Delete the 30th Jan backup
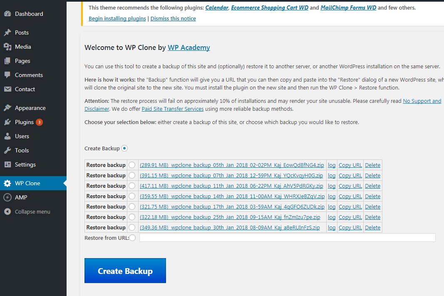 point(373,227)
